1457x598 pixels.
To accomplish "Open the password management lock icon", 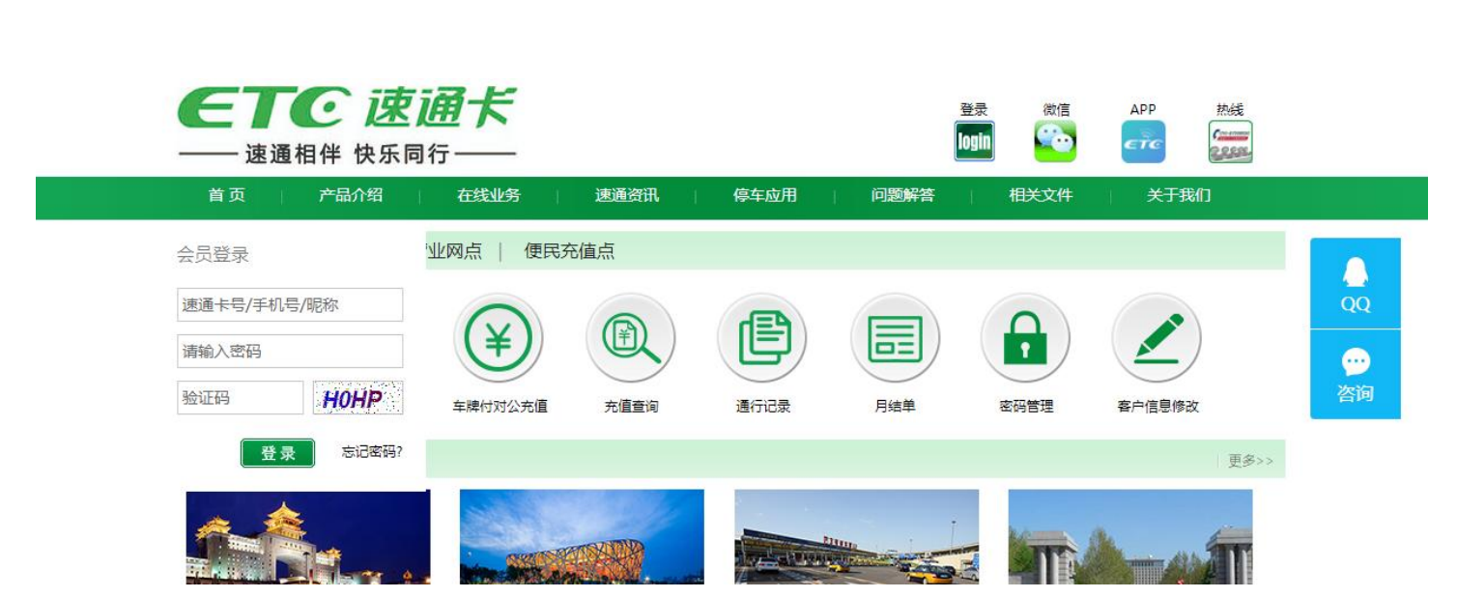I will [1025, 338].
